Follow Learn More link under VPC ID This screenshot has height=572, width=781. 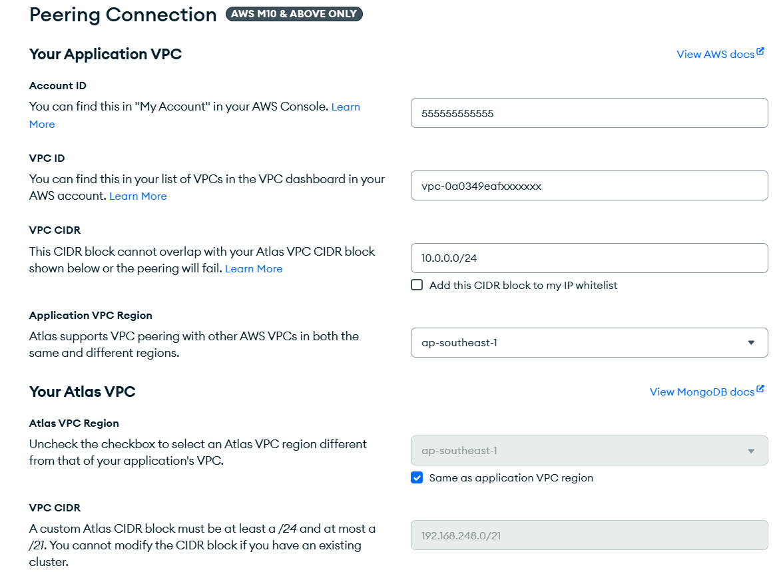coord(138,196)
